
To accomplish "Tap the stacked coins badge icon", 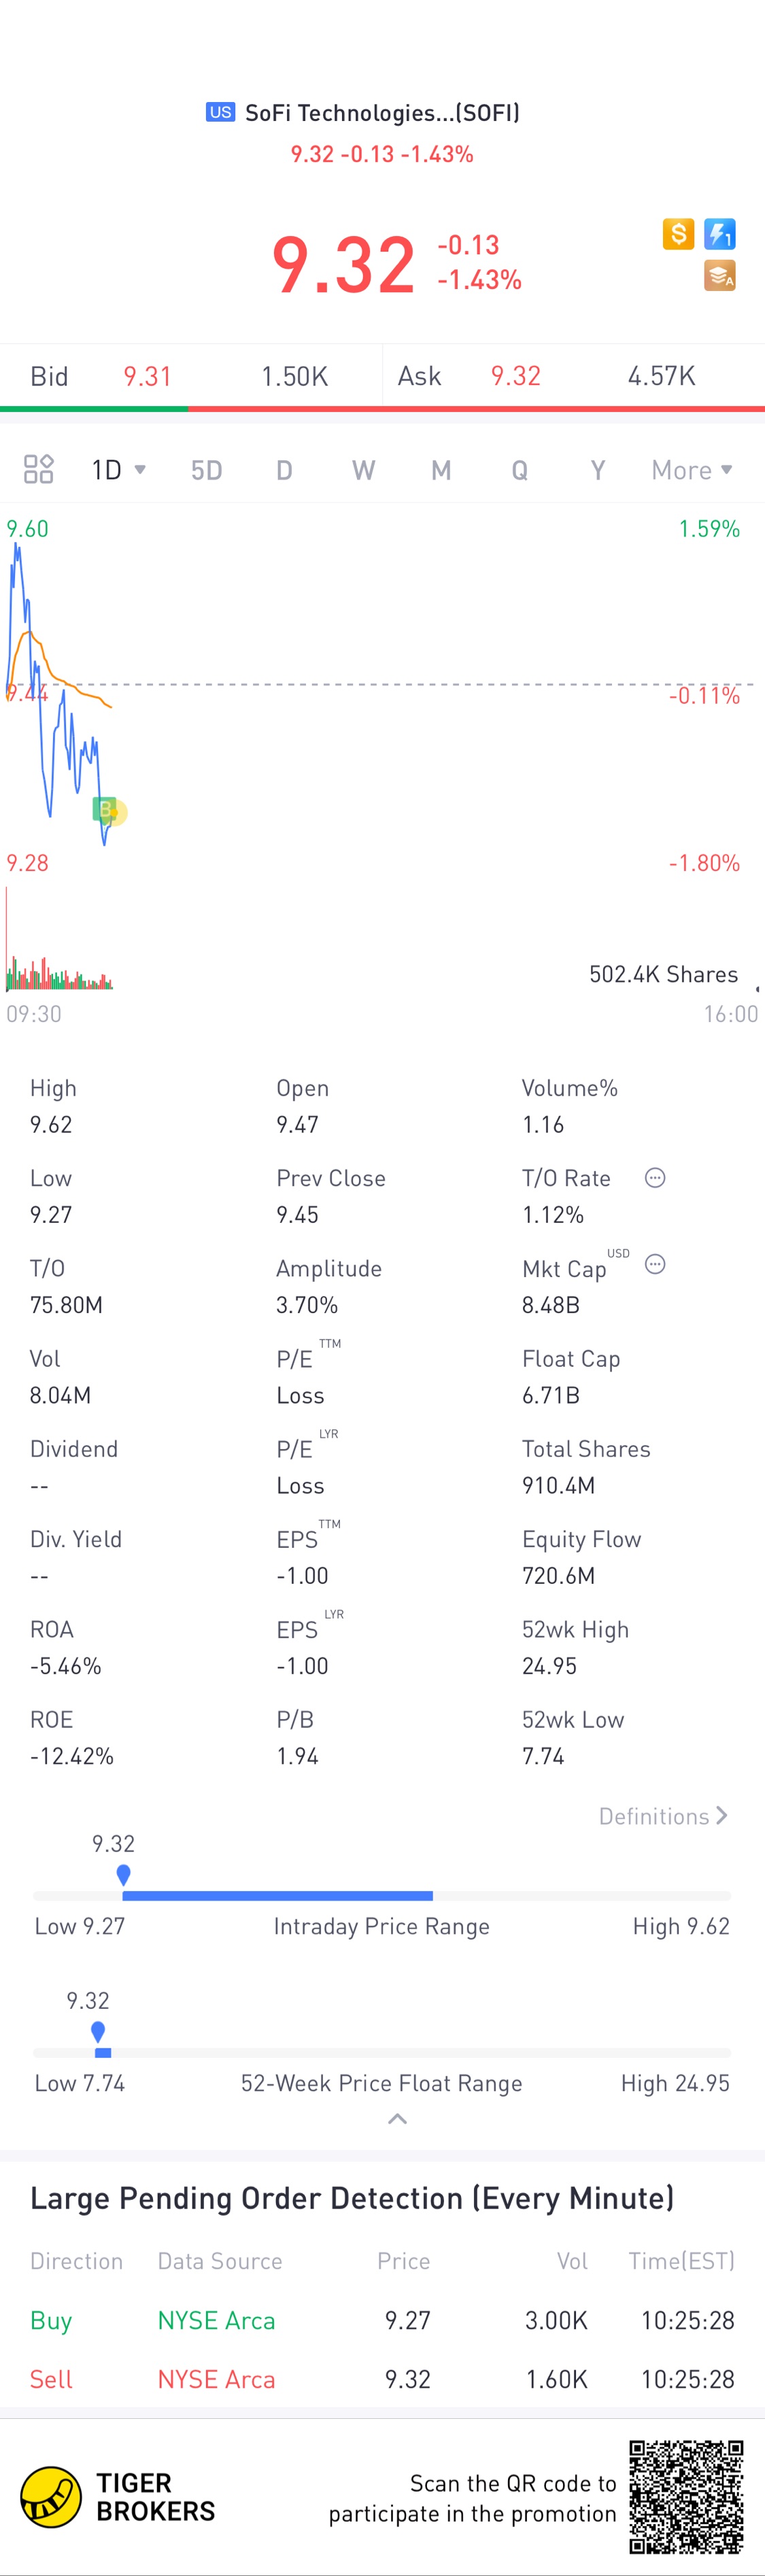I will [720, 275].
